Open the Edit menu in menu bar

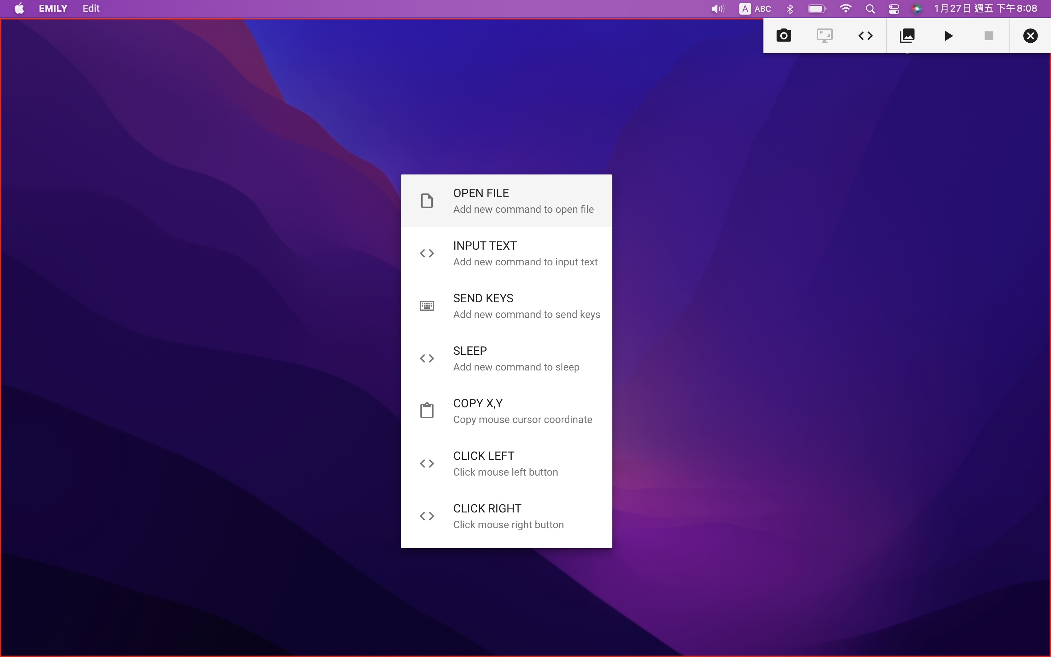coord(91,9)
